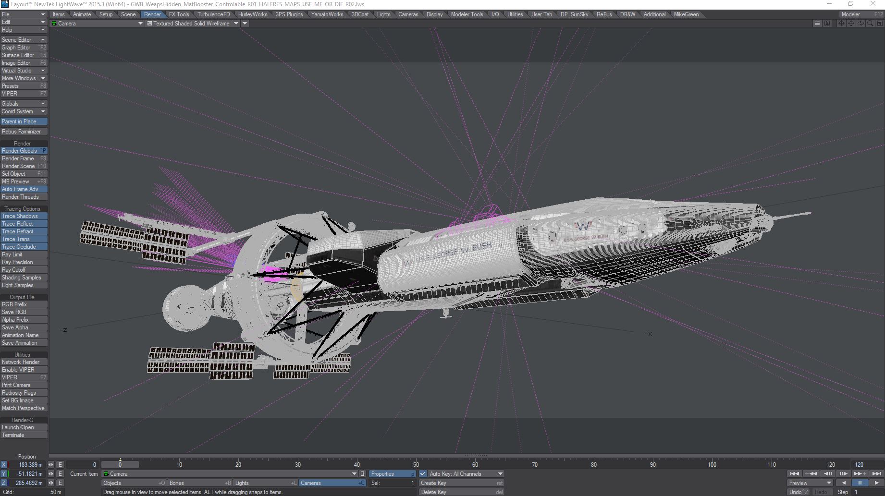Click the viewport pan/move arrows icon

click(851, 23)
